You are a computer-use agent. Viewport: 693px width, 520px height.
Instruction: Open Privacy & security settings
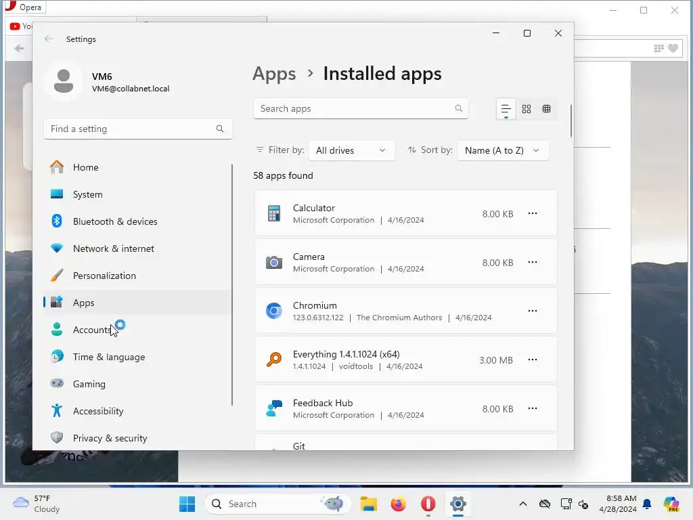(137, 438)
